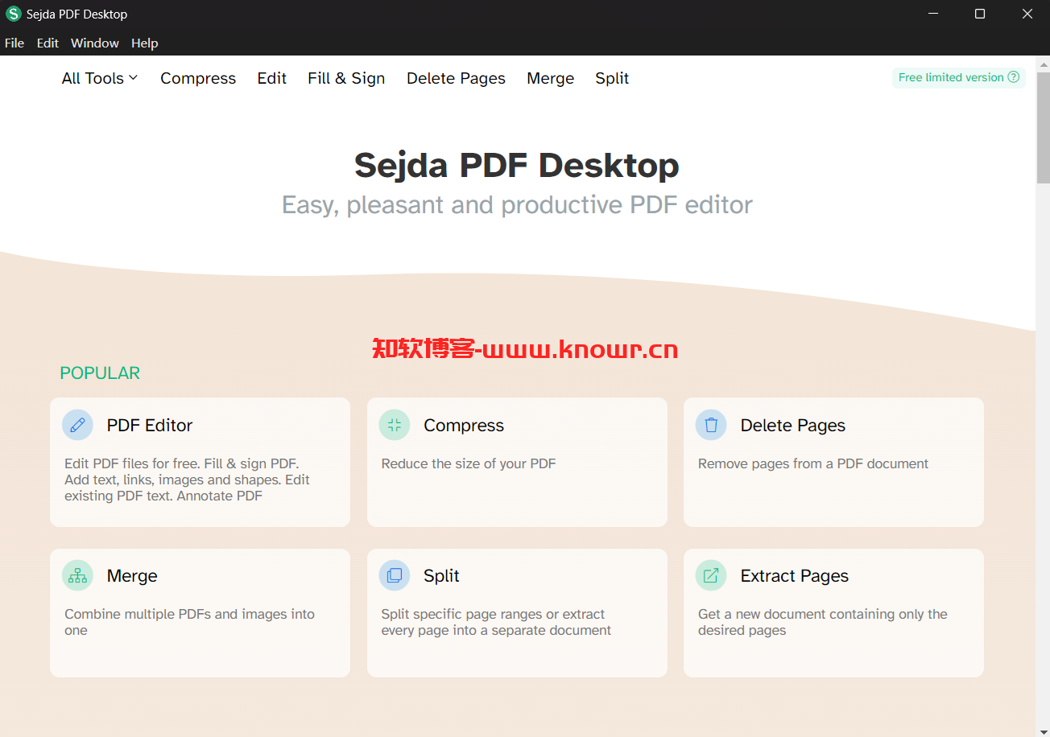Close the Sejda PDF Desktop window
Screen dimensions: 1050x737
(1027, 14)
